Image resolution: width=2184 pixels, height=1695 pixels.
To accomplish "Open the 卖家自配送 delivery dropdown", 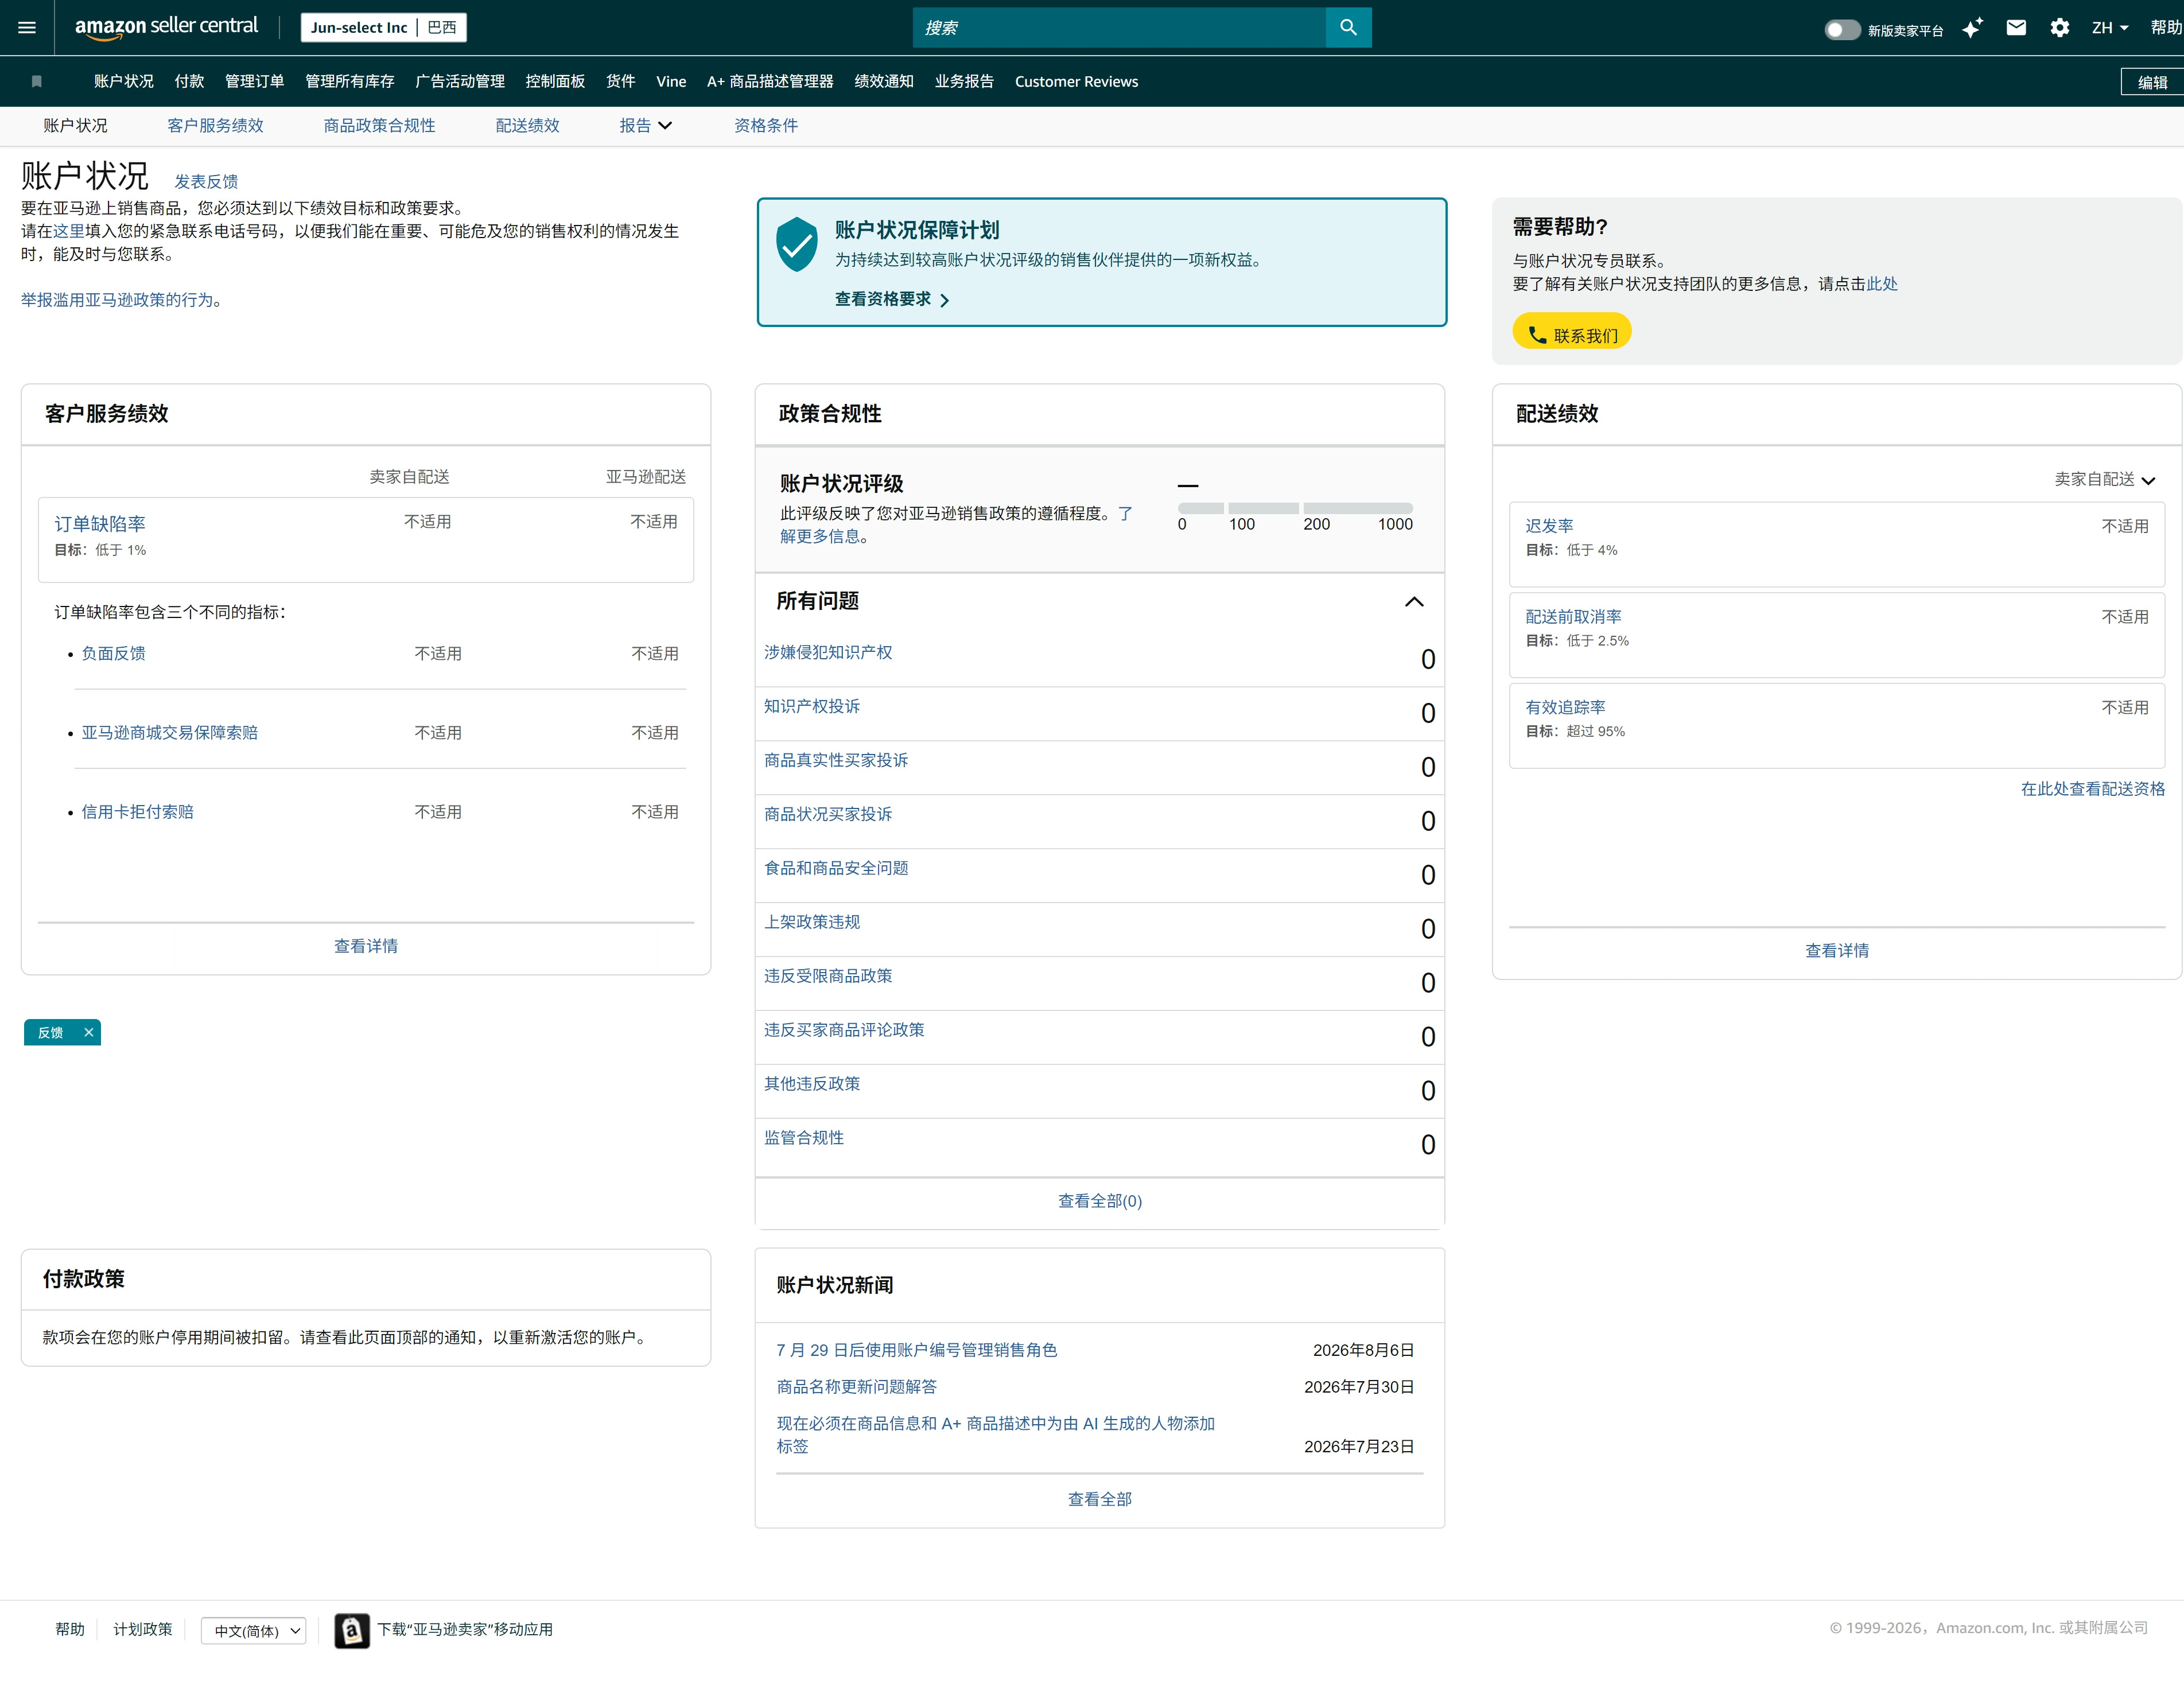I will (x=2104, y=479).
